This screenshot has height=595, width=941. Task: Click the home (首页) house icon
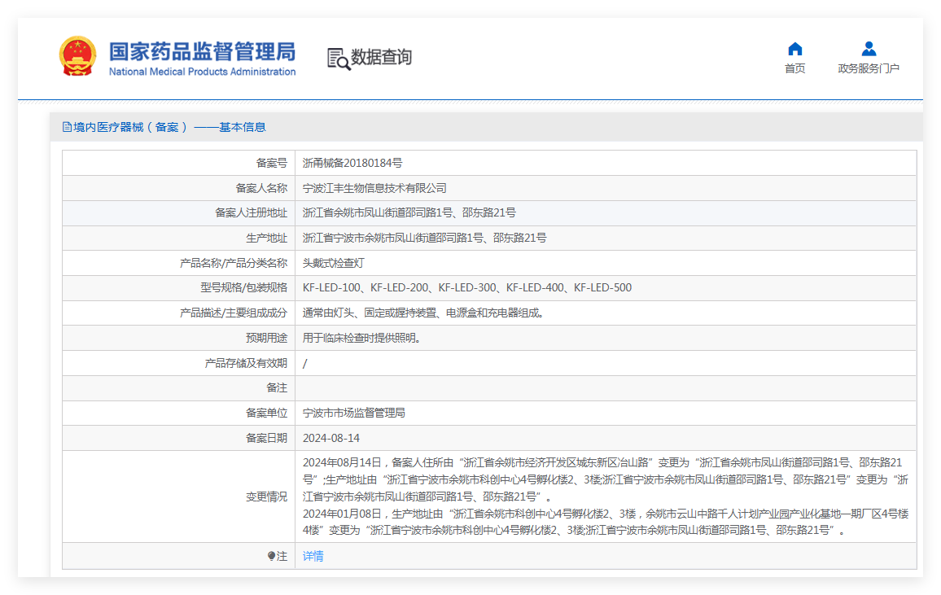pyautogui.click(x=794, y=49)
